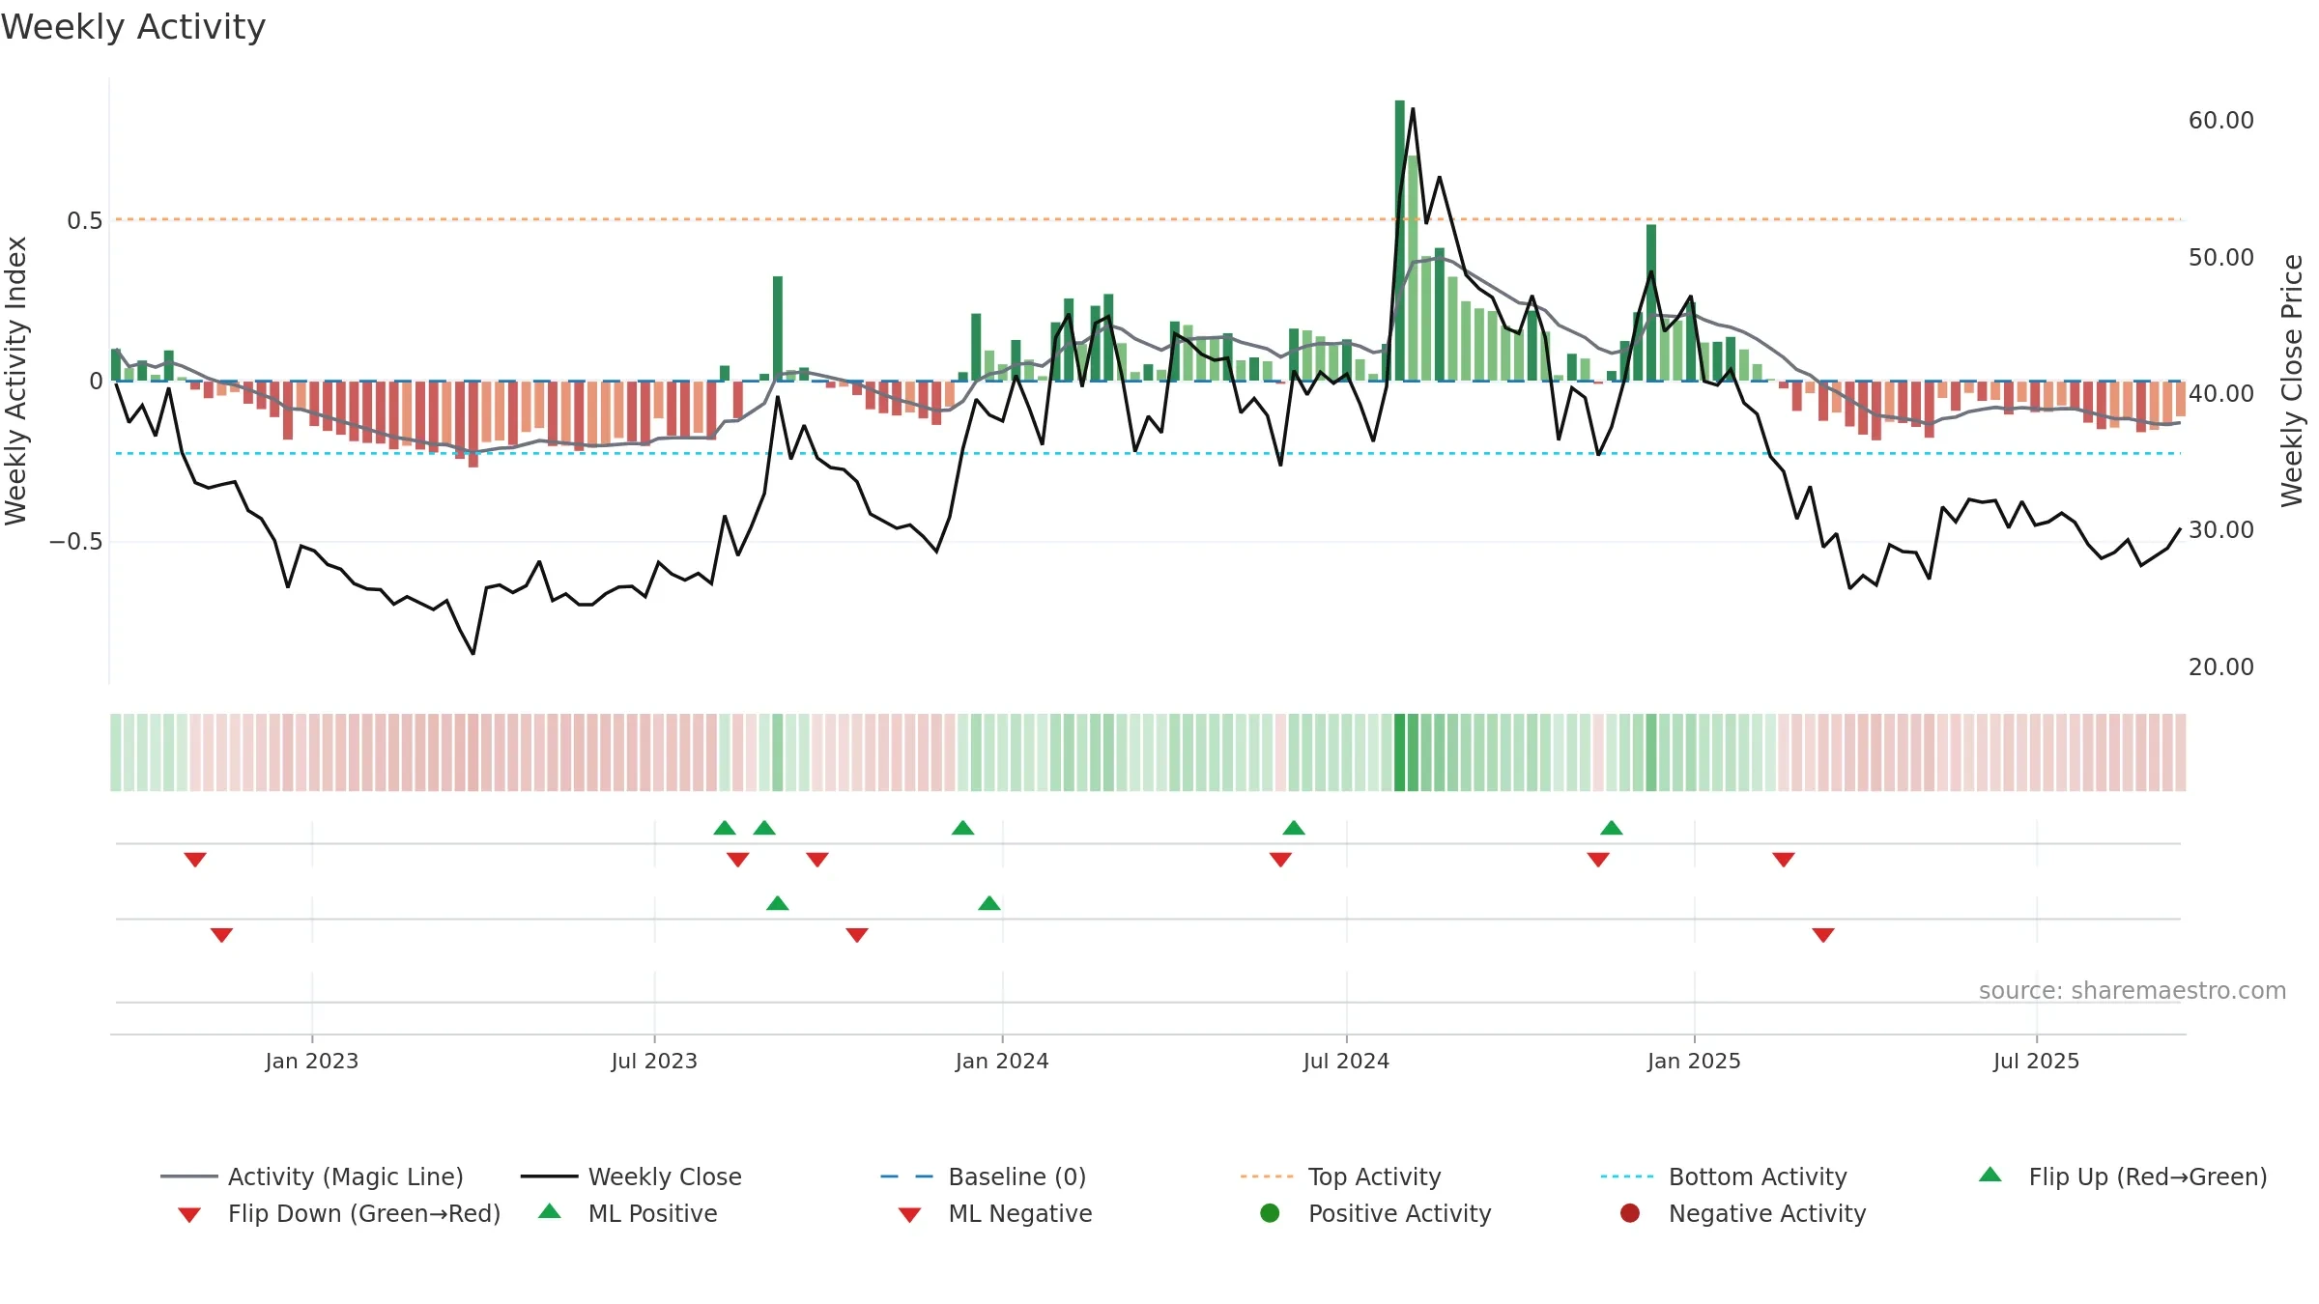Toggle the Flip Up (Red→Green) legend entry
The image size is (2319, 1304).
pos(2123,1176)
